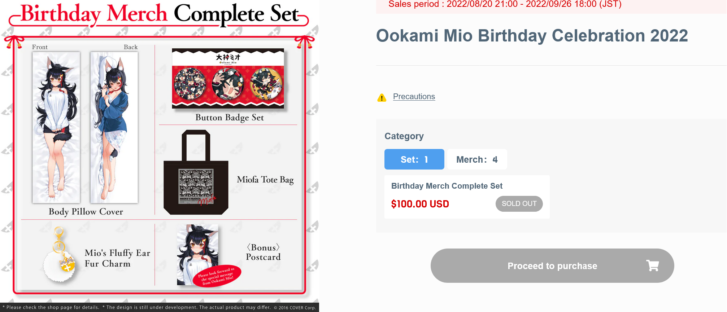Click the front body pillow cover image
727x312 pixels.
56,127
